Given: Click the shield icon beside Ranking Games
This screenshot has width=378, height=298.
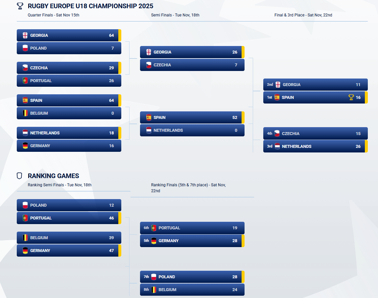Looking at the screenshot, I should 19,176.
